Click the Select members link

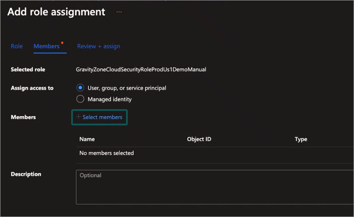tap(102, 117)
